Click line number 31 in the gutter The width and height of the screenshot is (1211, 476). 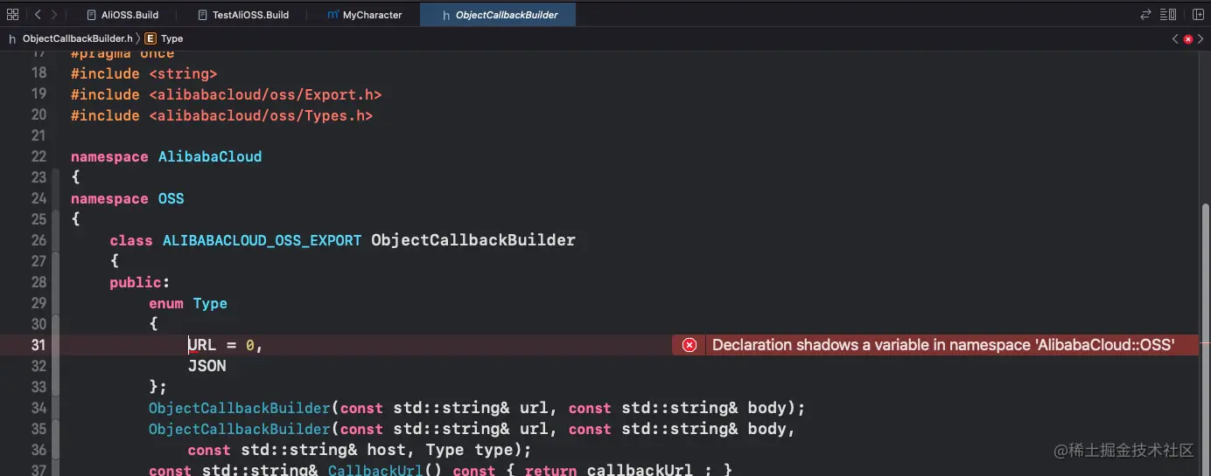pyautogui.click(x=38, y=345)
